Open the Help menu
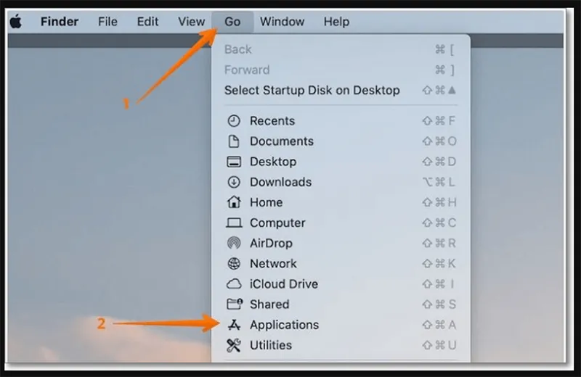 click(336, 22)
